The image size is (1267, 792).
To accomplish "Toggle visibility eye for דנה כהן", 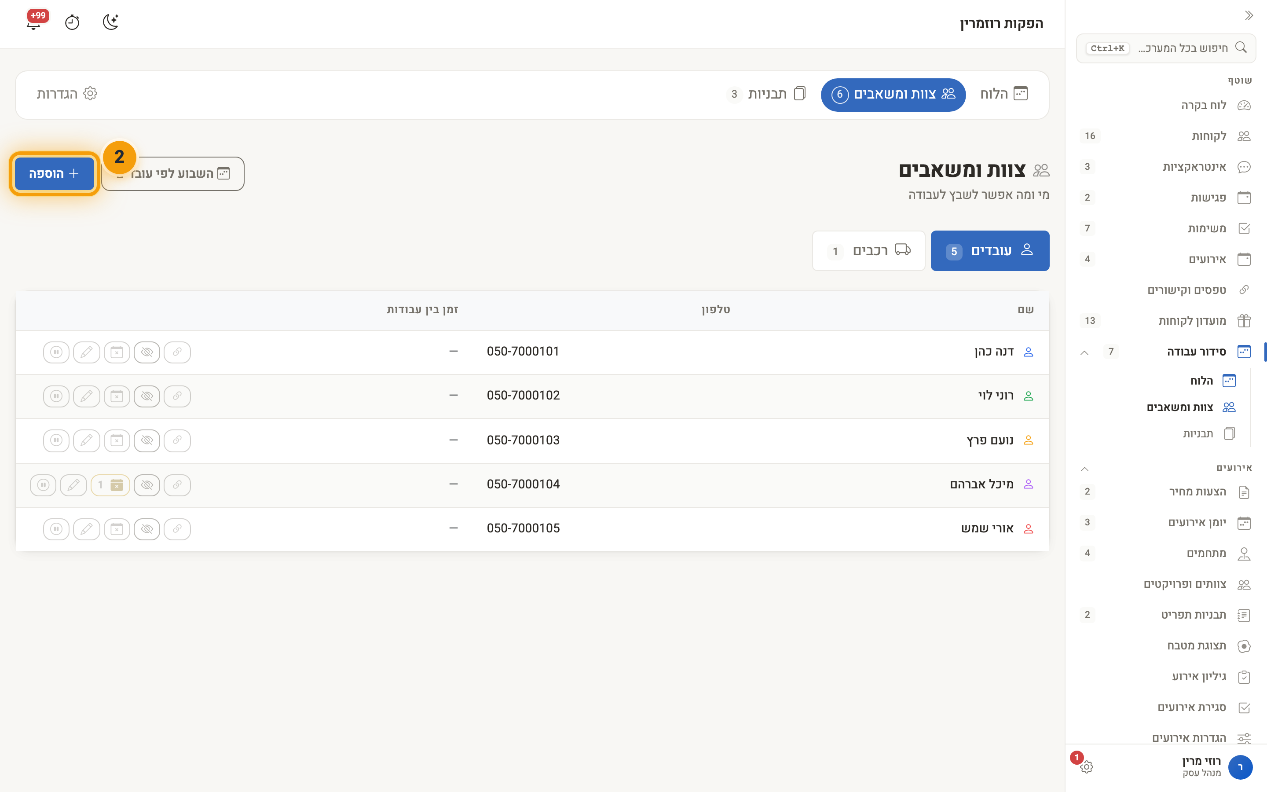I will 147,352.
